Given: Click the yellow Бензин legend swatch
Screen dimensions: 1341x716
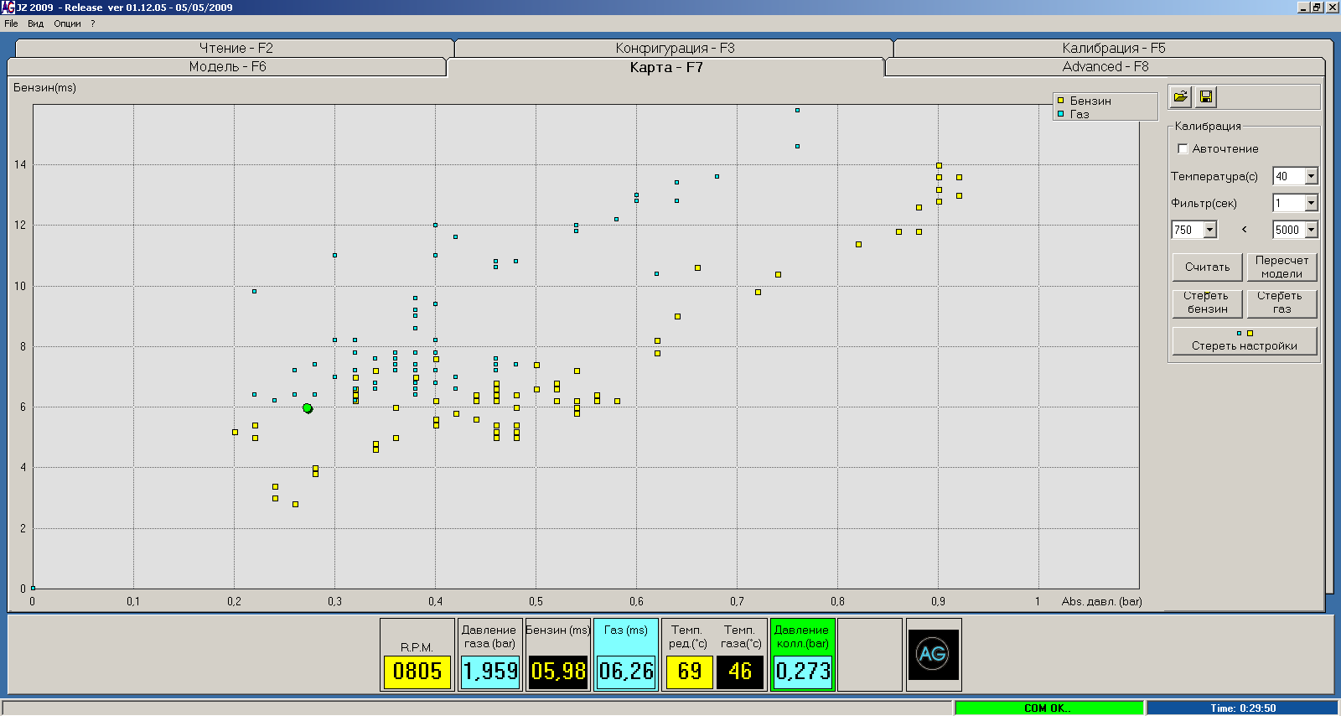Looking at the screenshot, I should pos(1060,101).
